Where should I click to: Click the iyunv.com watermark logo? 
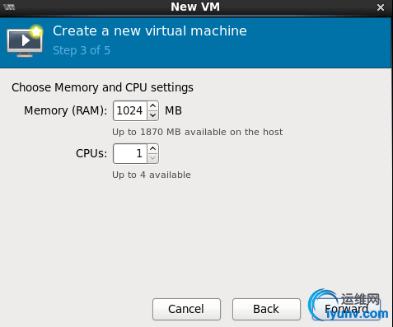pyautogui.click(x=349, y=305)
